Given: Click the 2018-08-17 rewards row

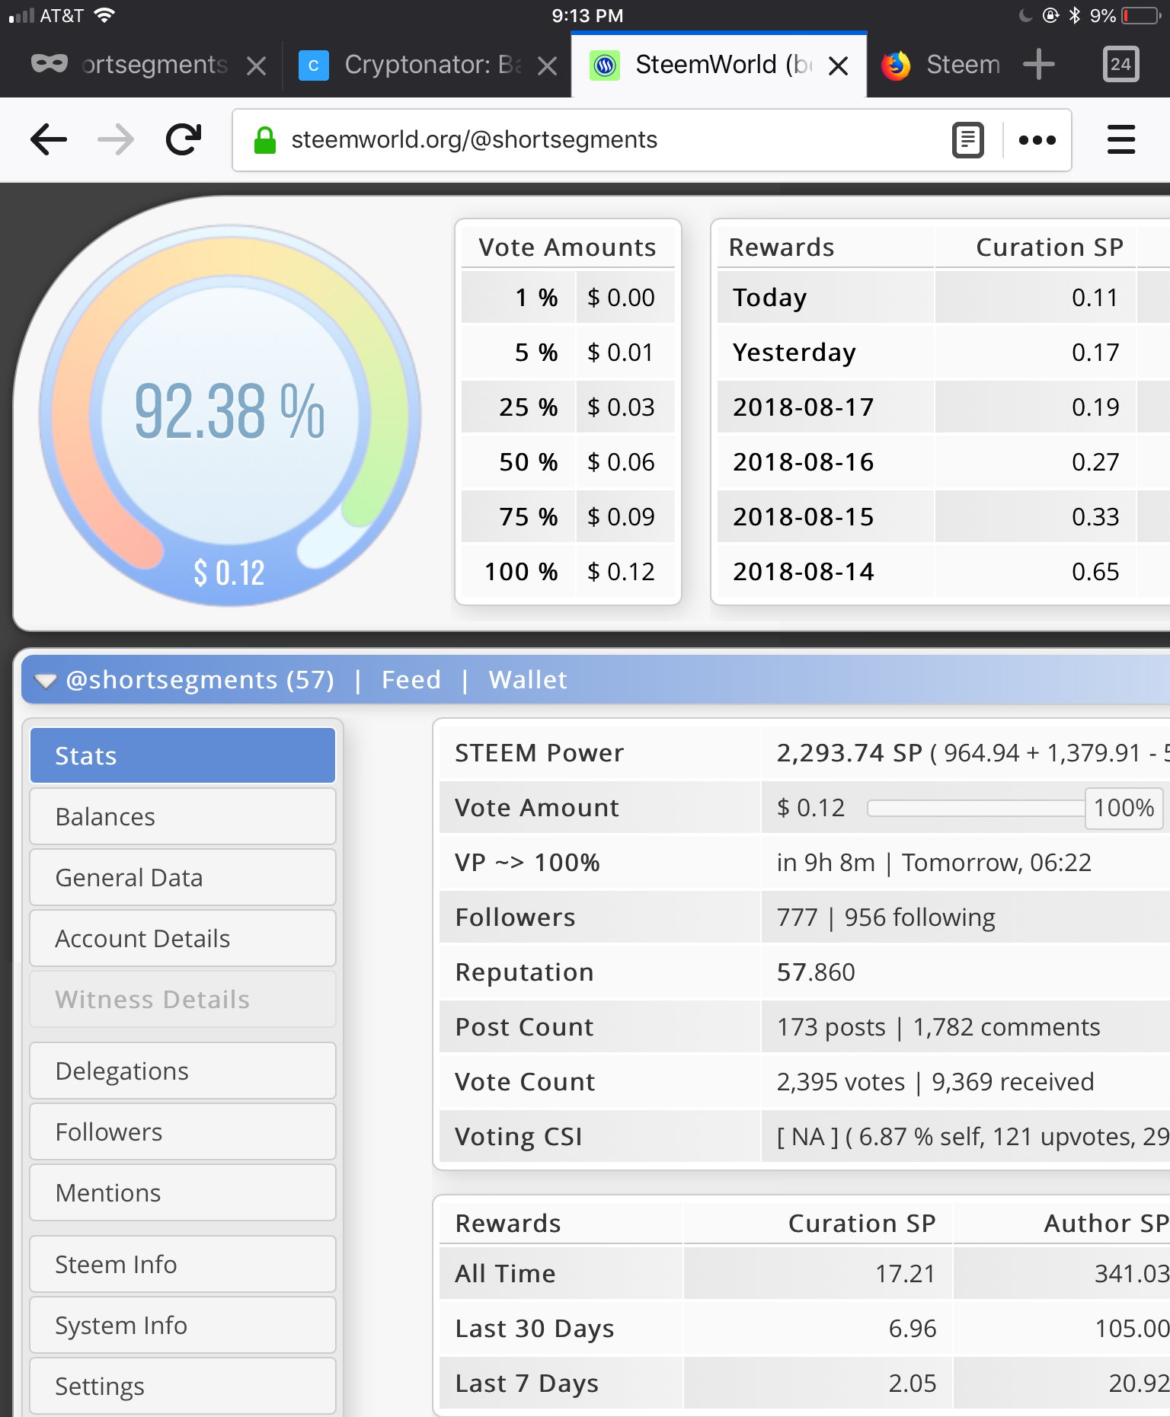Looking at the screenshot, I should click(x=943, y=407).
